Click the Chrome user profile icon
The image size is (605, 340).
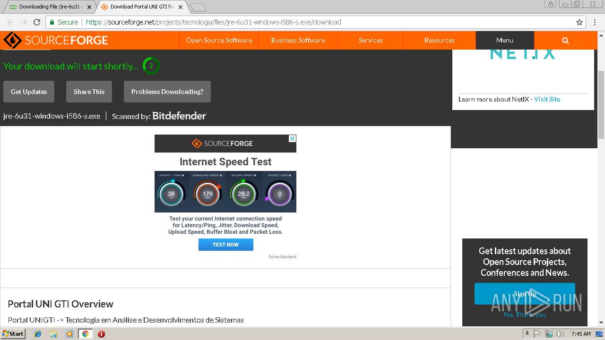(x=550, y=4)
